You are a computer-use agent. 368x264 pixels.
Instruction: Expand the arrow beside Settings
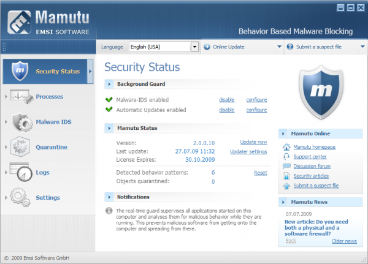[6, 197]
